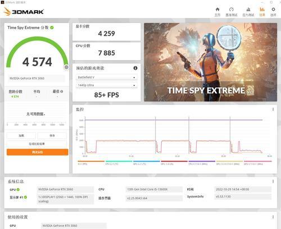Toggle the teal CPU legend series
The height and width of the screenshot is (229, 281).
(x=119, y=162)
